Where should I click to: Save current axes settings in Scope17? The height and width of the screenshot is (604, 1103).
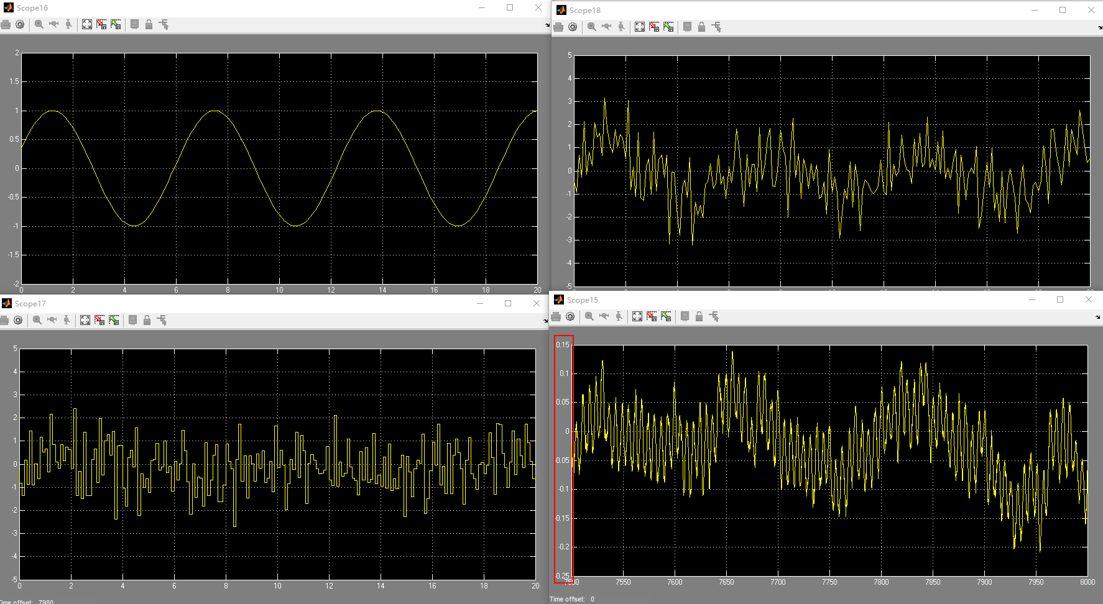(99, 320)
